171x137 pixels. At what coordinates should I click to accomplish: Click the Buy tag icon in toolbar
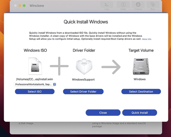coord(153,5)
